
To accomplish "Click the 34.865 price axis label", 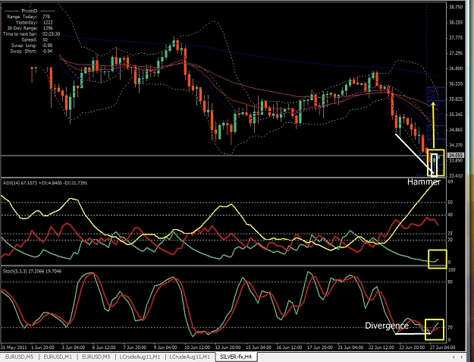I will (456, 130).
